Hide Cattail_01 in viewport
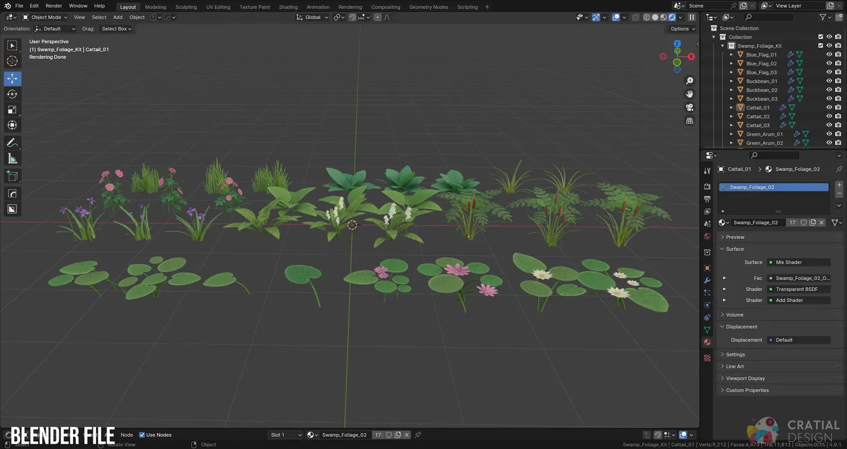847x449 pixels. point(829,108)
